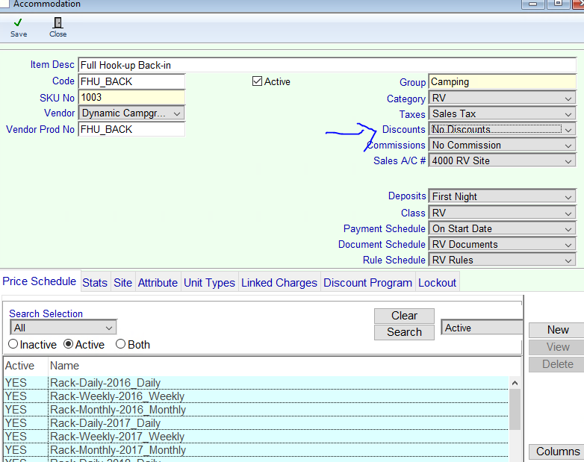Viewport: 584px width, 462px height.
Task: Click the SKU No field
Action: click(x=131, y=98)
